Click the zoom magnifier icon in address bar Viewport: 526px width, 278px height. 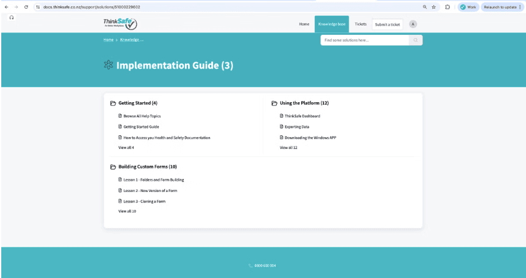point(425,7)
